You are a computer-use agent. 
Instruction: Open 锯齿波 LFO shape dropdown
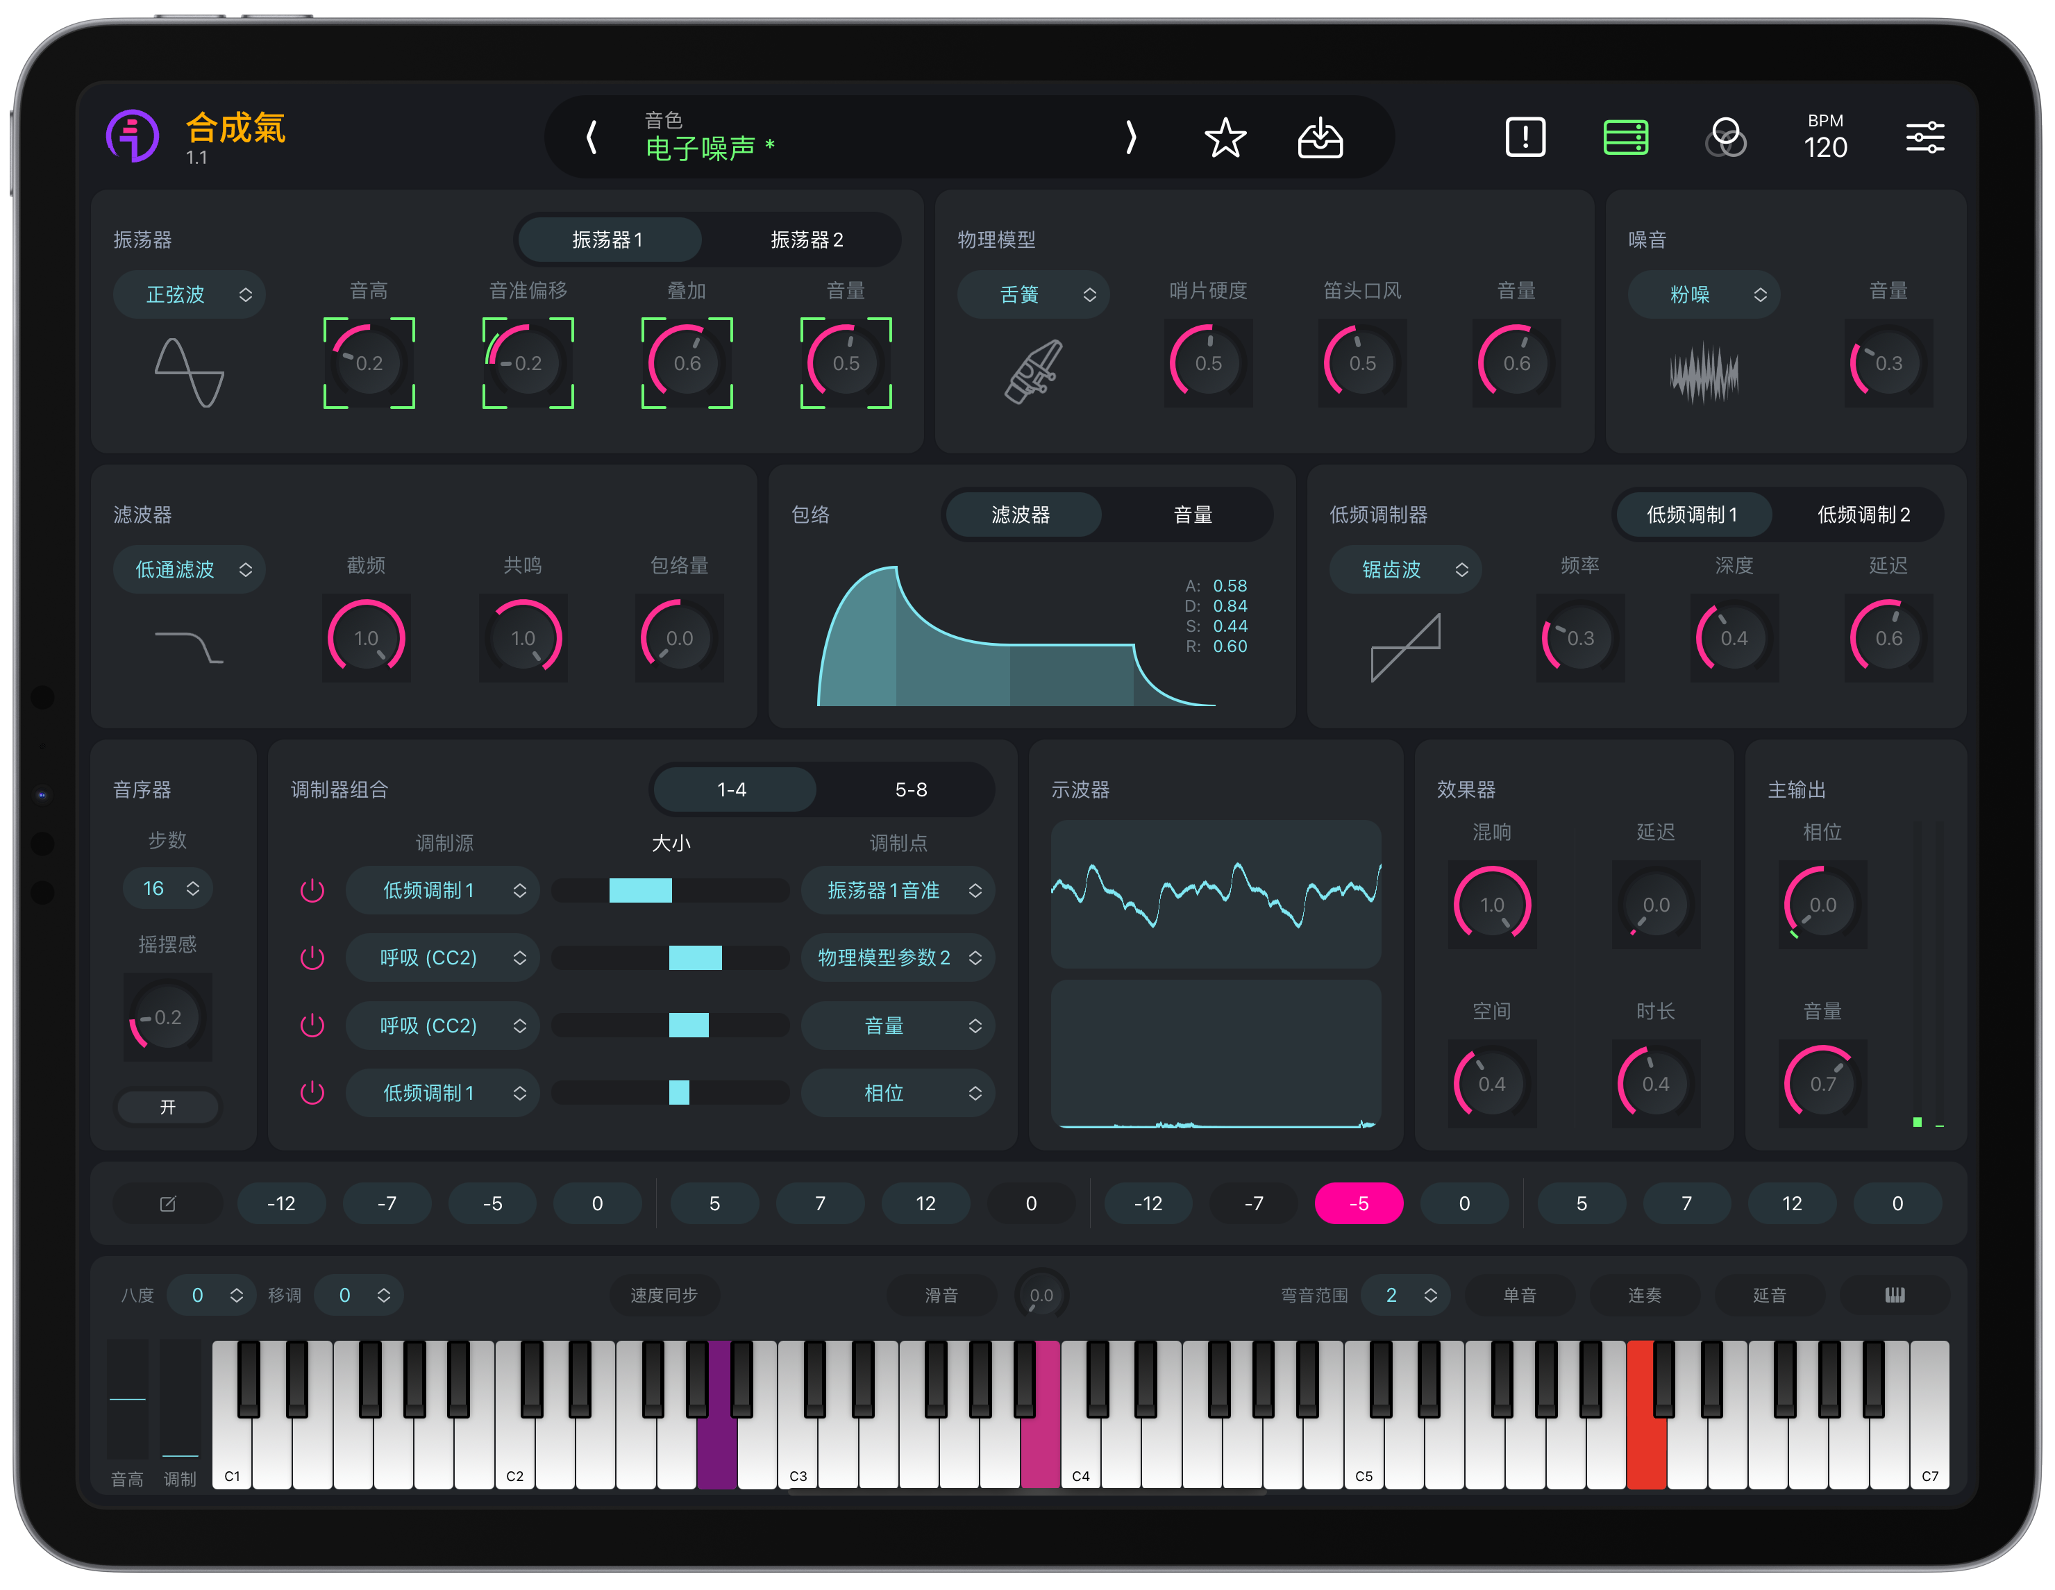(x=1404, y=569)
